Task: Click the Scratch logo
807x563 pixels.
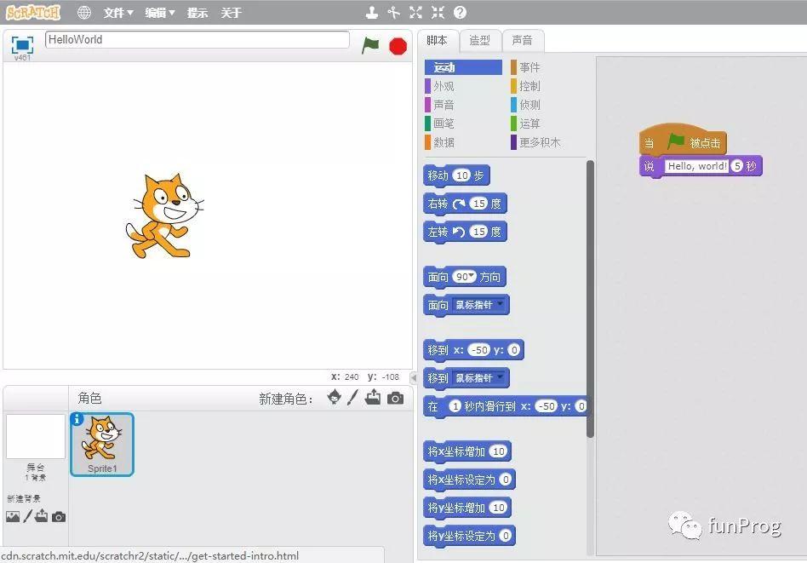Action: coord(33,13)
